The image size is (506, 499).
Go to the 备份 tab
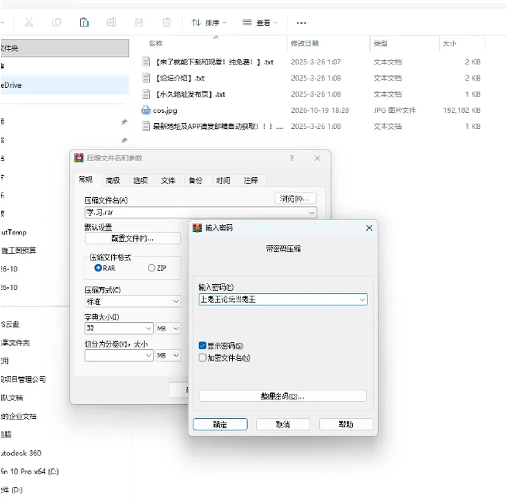pyautogui.click(x=196, y=180)
